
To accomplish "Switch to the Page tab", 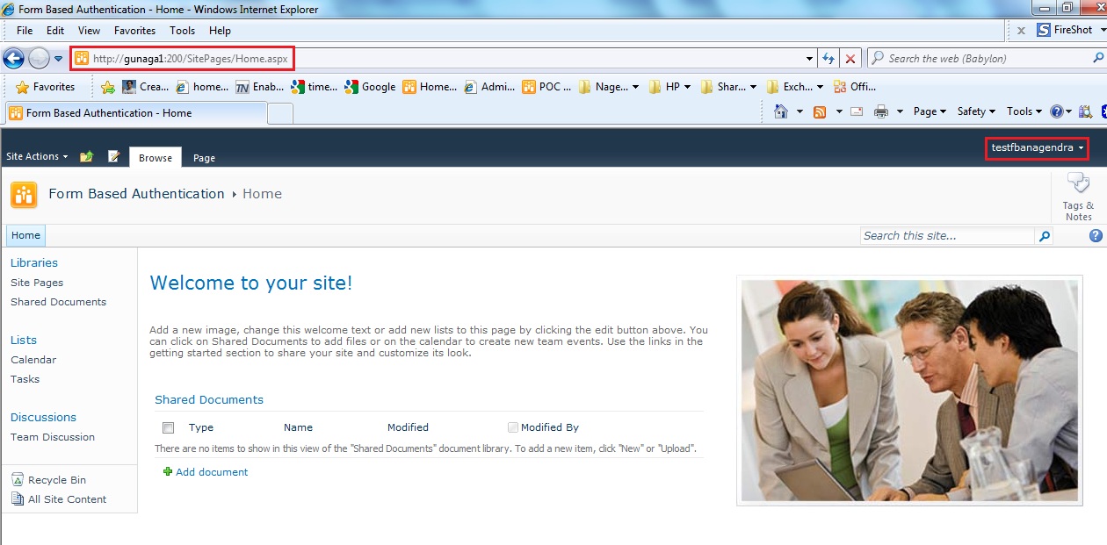I will tap(204, 158).
